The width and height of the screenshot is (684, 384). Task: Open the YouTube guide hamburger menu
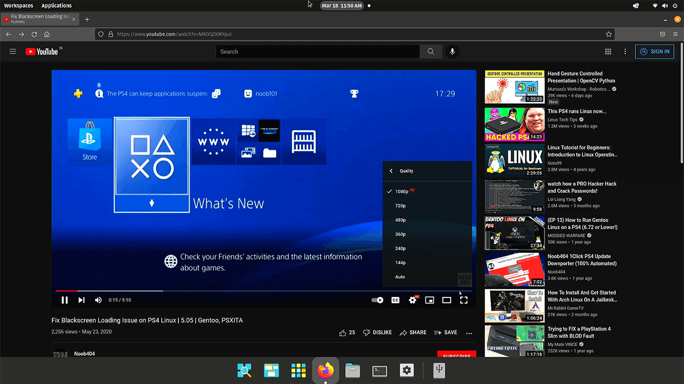click(13, 52)
